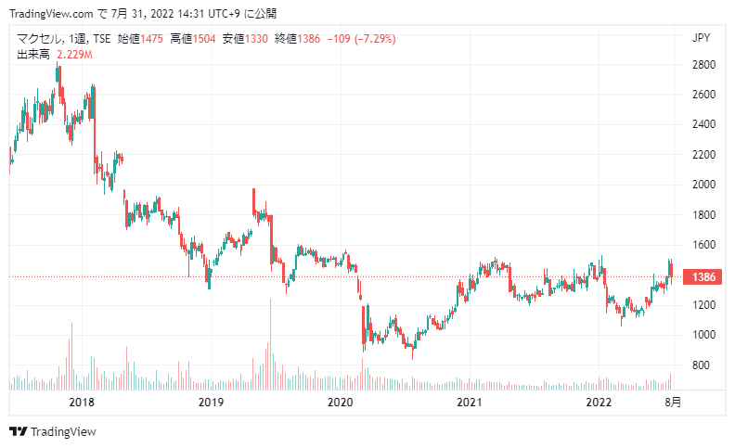Select the マクセル symbol name in legend
This screenshot has height=448, width=735.
(39, 38)
